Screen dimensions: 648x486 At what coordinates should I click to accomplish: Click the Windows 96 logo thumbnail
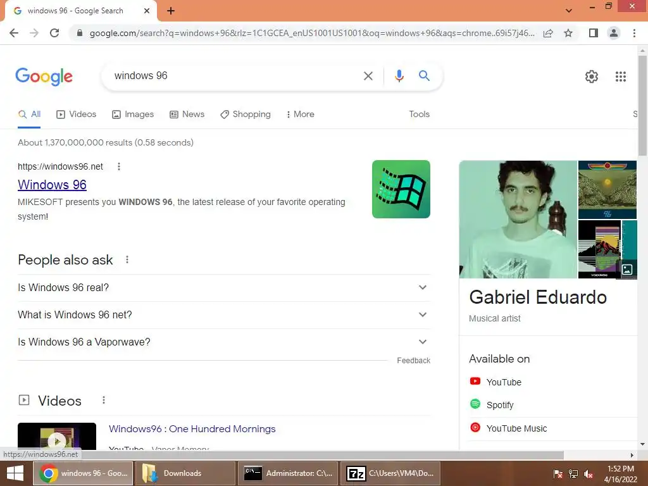point(401,189)
